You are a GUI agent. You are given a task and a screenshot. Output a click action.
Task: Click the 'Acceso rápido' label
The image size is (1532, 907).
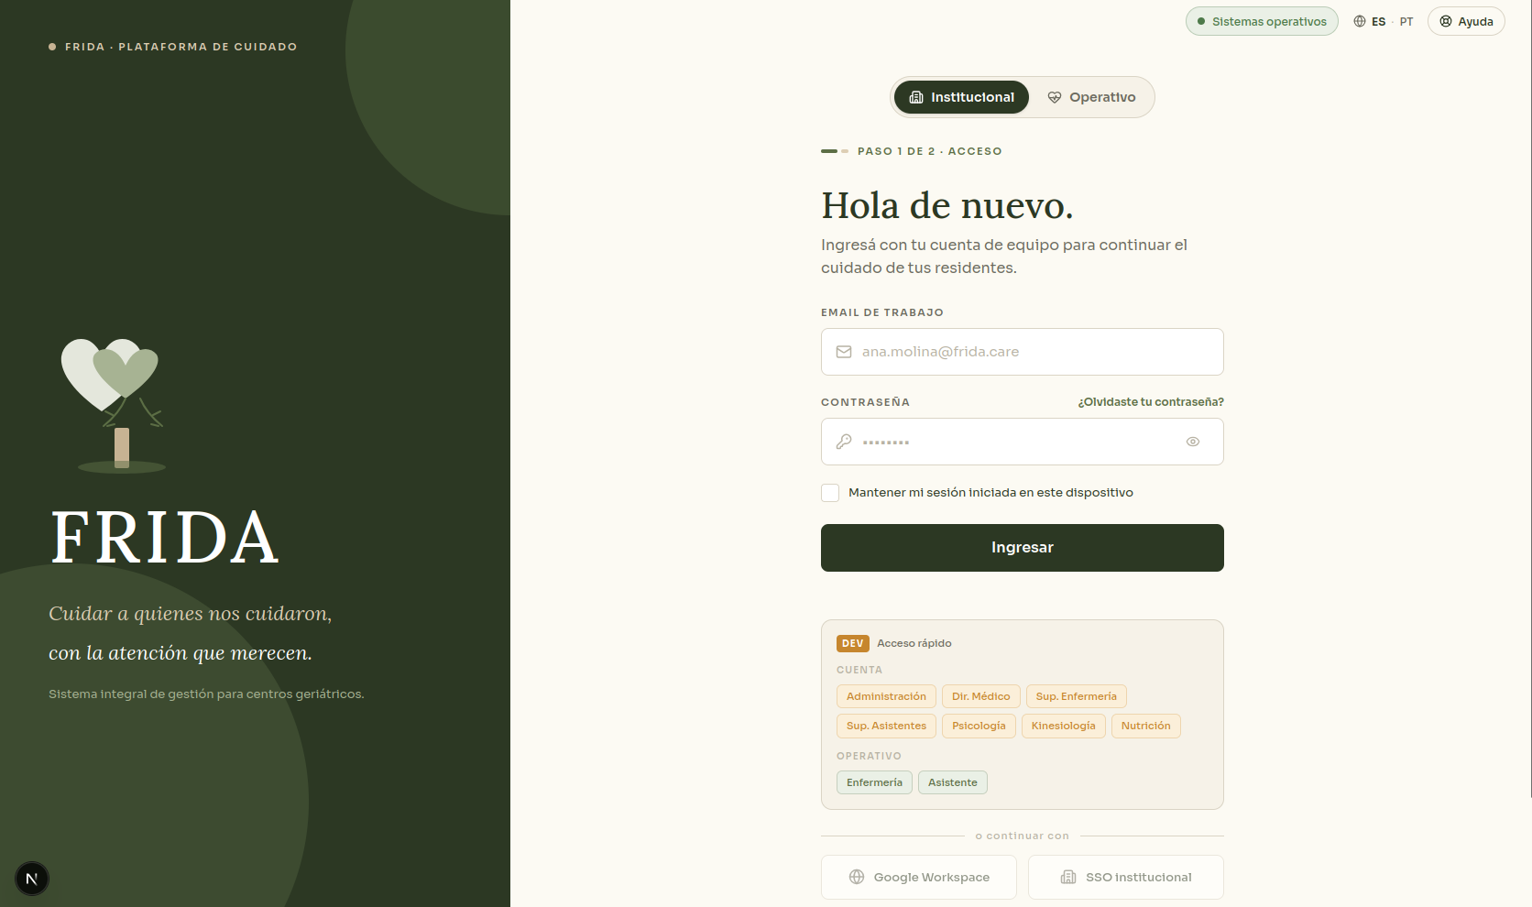click(x=914, y=643)
